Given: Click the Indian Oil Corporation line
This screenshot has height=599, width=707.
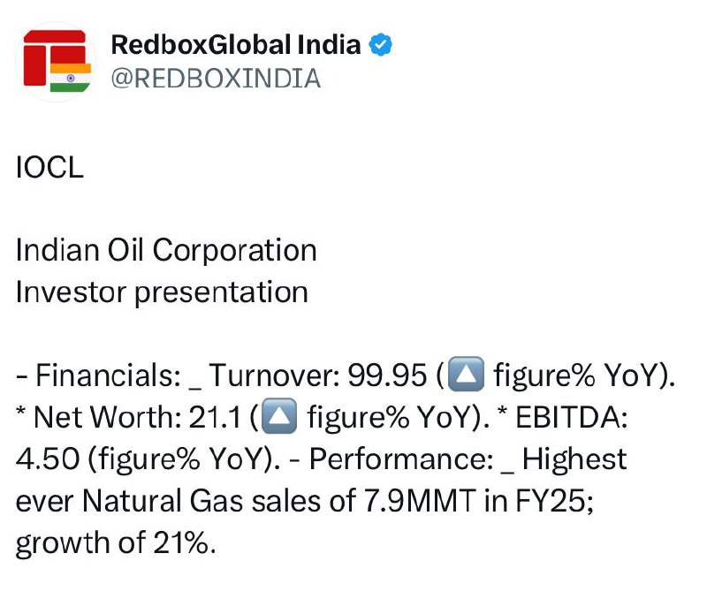Looking at the screenshot, I should coord(166,250).
